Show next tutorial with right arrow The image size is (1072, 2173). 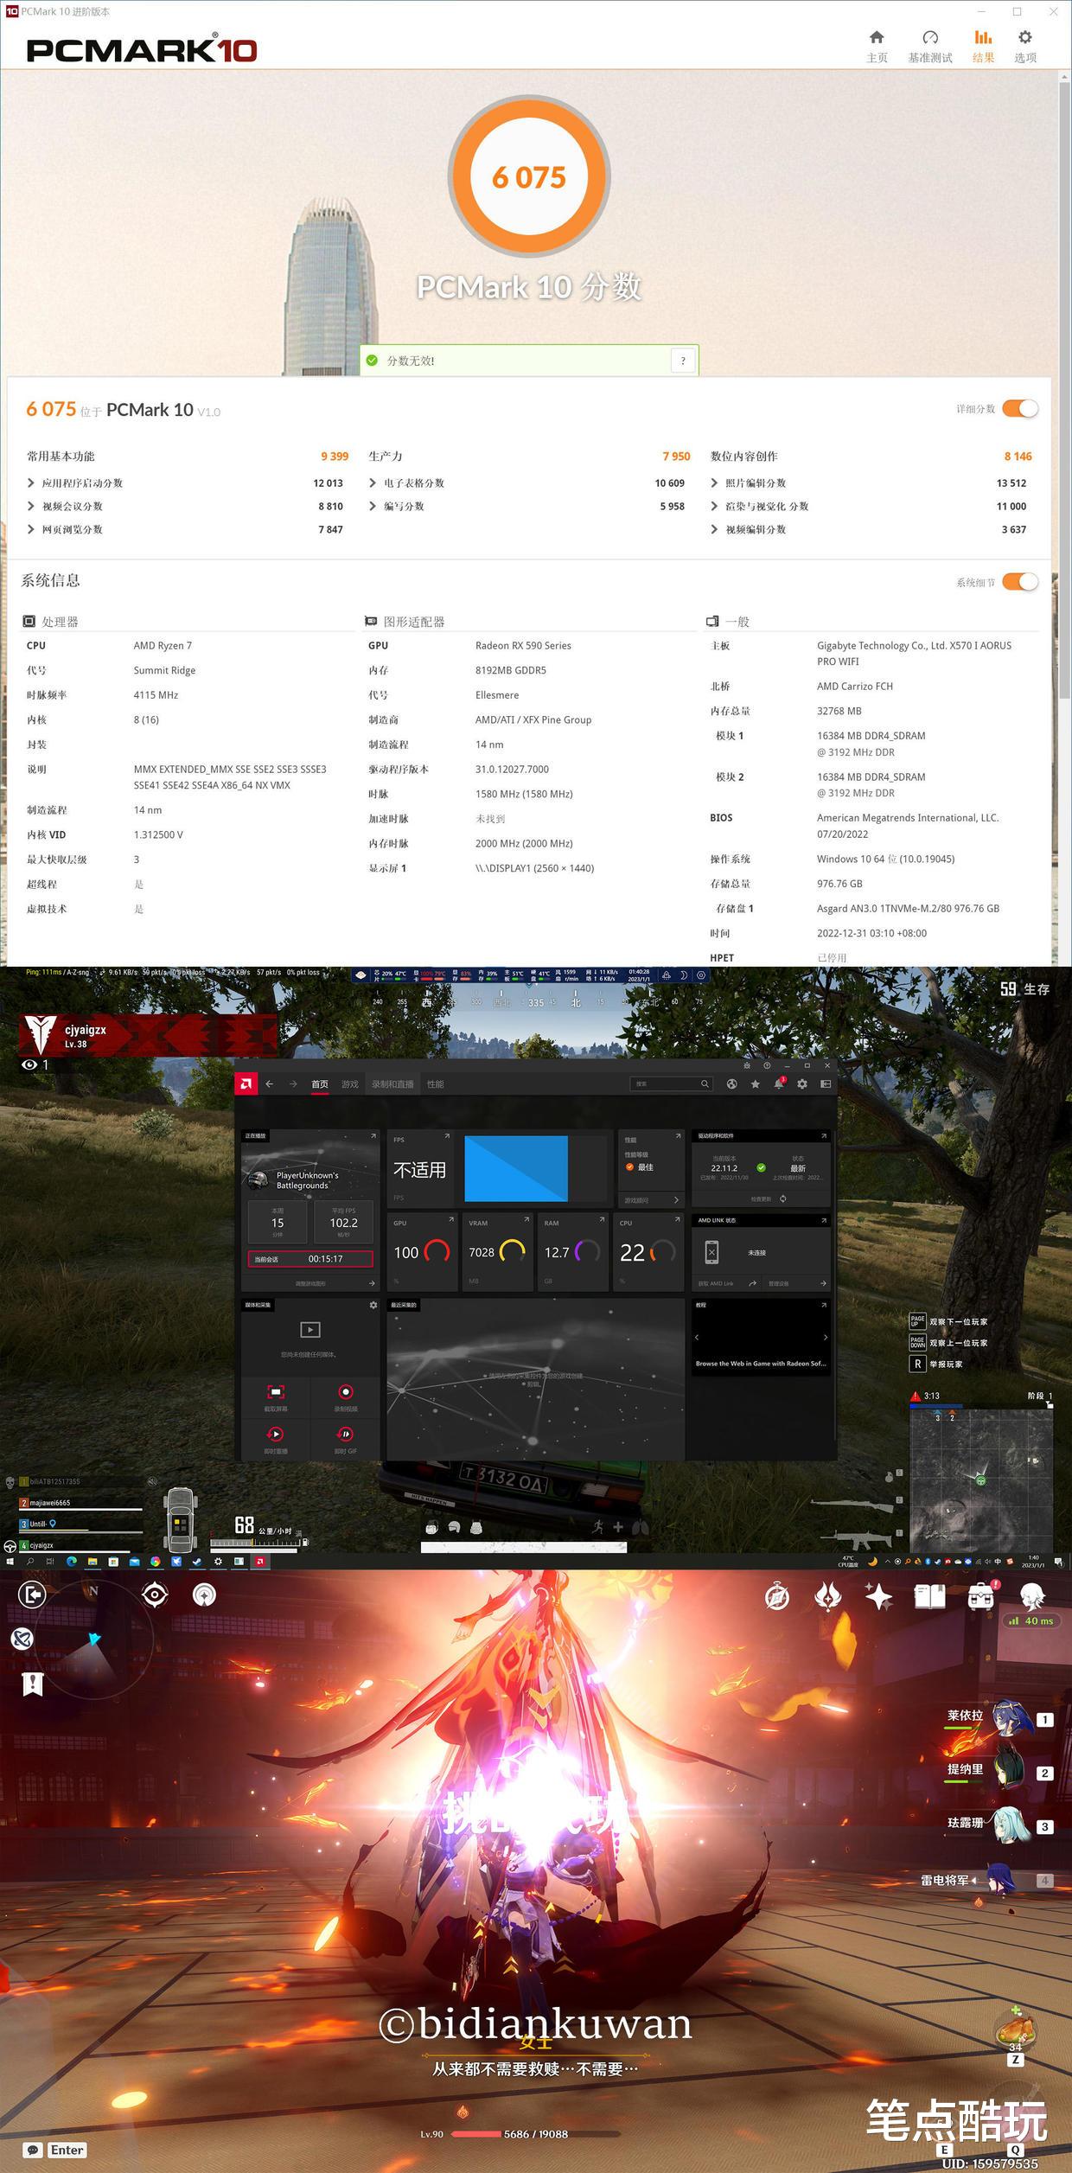point(826,1337)
